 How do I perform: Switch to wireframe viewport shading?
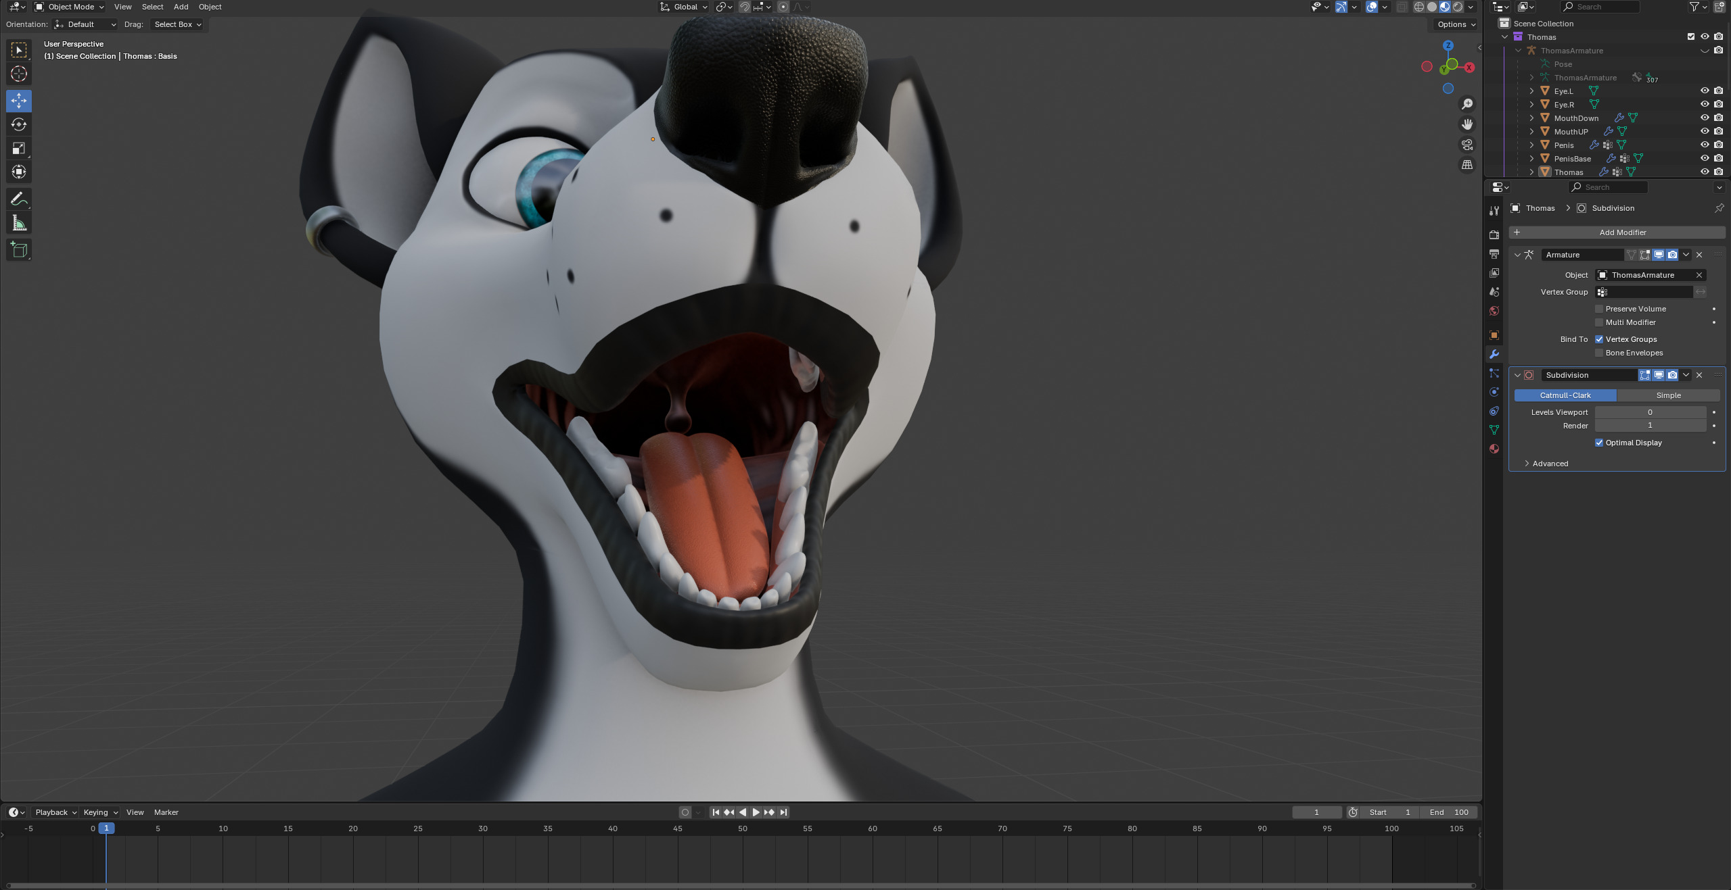[1419, 7]
